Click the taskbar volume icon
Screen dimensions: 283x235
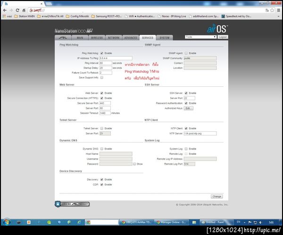coord(260,222)
